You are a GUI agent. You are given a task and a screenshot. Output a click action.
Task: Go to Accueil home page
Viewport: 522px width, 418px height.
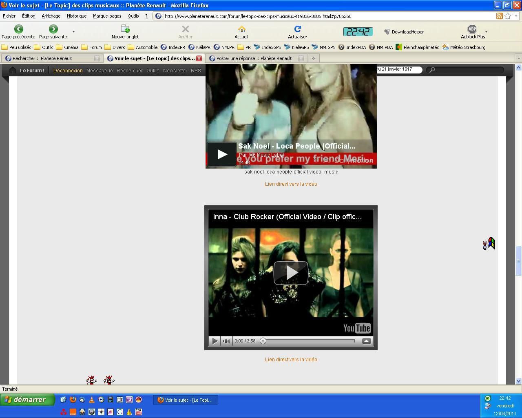click(x=241, y=29)
